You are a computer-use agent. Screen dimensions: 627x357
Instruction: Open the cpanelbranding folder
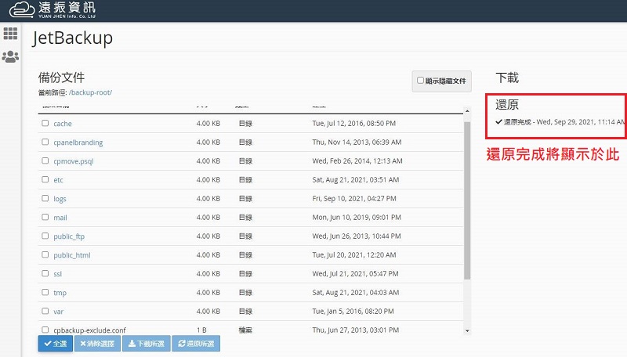coord(78,142)
